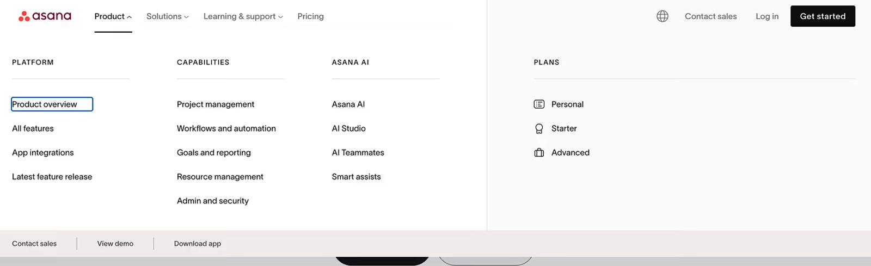871x266 pixels.
Task: Open Goals and reporting
Action: (x=214, y=153)
